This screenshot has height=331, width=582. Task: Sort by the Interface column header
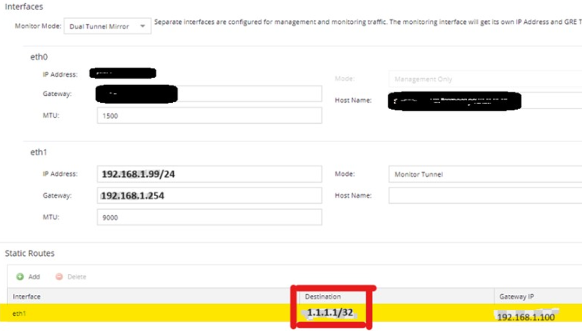[x=27, y=297]
